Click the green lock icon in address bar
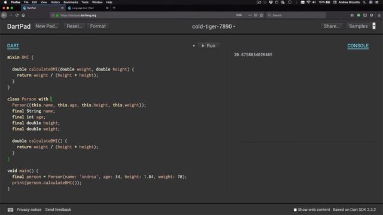 click(57, 16)
